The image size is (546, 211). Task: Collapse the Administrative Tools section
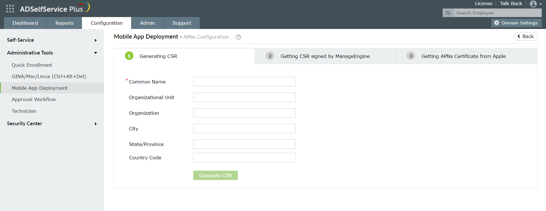96,53
